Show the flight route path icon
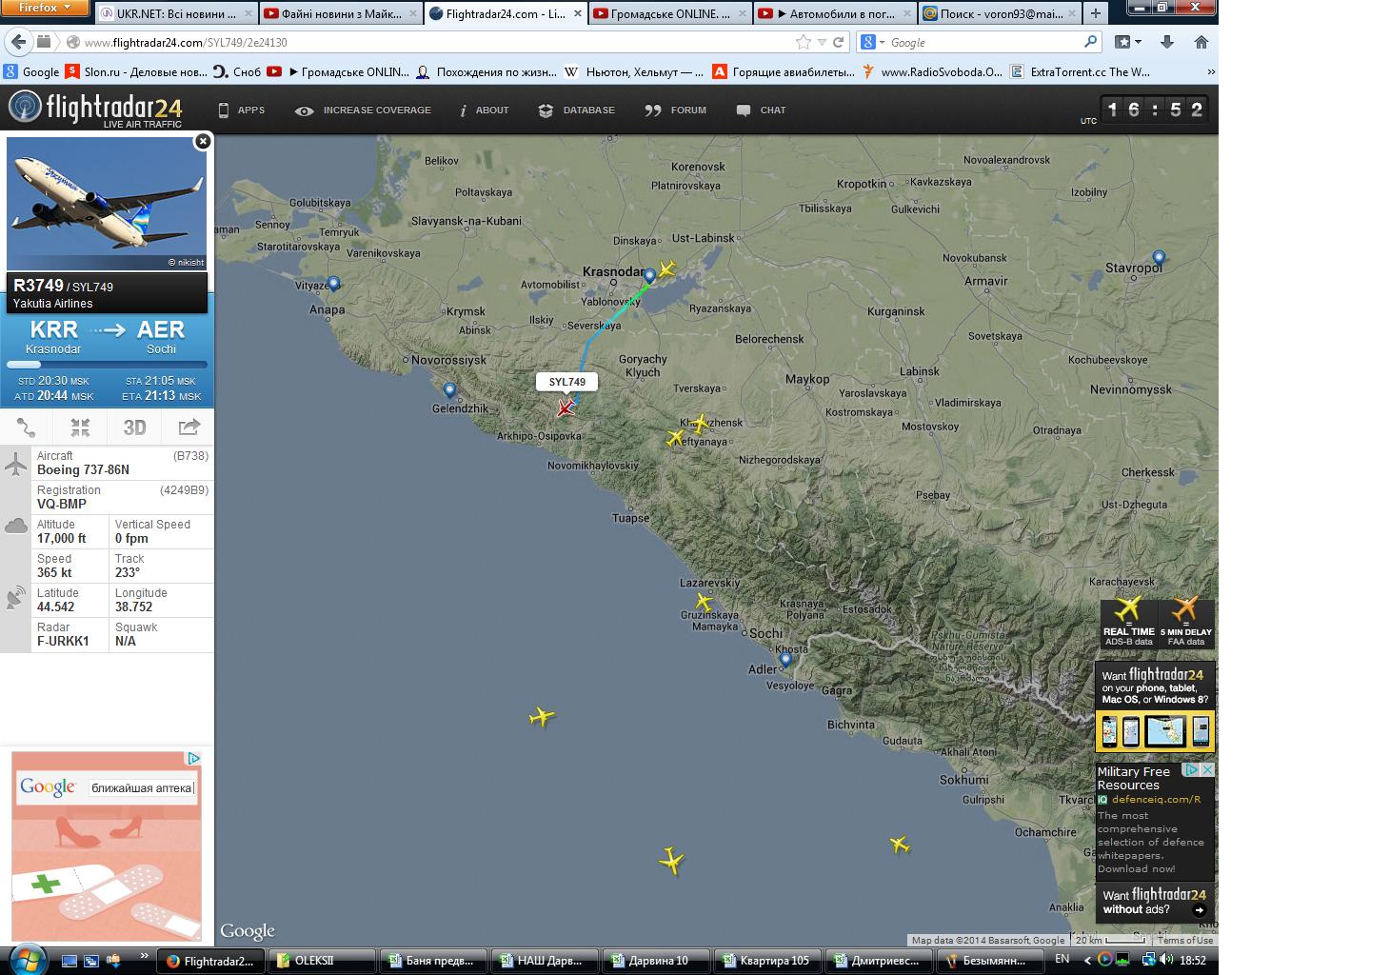This screenshot has width=1390, height=975. [x=27, y=428]
